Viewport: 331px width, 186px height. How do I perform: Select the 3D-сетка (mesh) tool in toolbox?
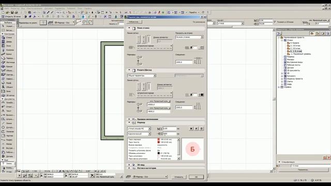[x=8, y=95]
